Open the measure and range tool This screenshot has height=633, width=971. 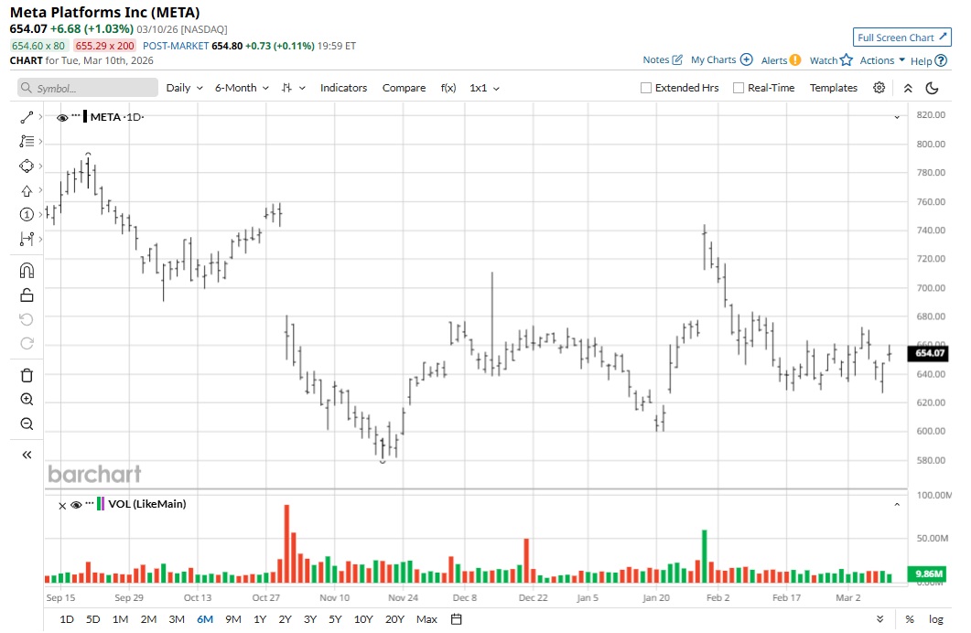pos(27,239)
